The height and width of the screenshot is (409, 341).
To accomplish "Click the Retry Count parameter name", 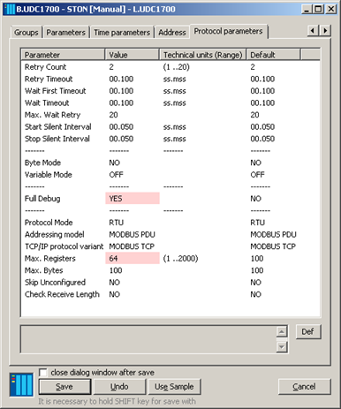I will point(45,67).
